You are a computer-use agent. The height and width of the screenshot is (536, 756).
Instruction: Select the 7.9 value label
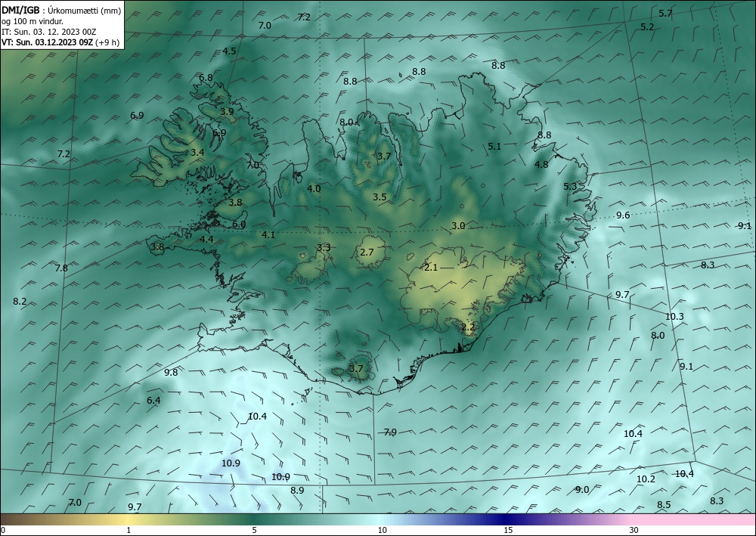pos(390,432)
